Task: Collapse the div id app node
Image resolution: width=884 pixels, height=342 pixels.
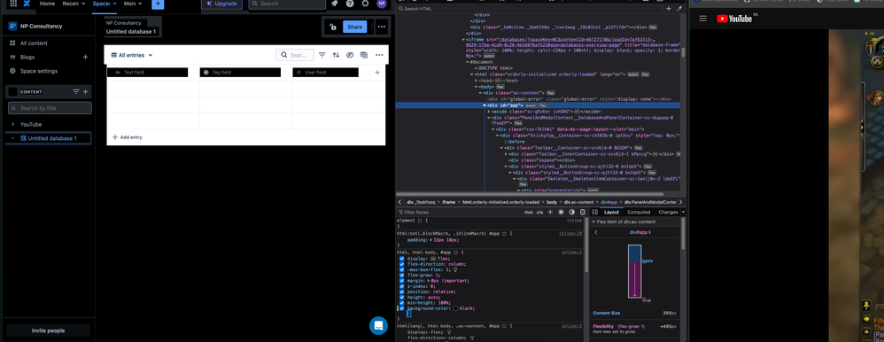Action: [485, 105]
